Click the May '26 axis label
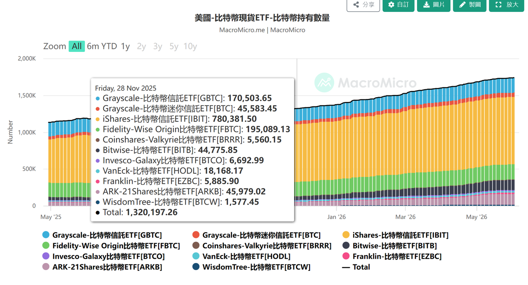 [x=476, y=217]
